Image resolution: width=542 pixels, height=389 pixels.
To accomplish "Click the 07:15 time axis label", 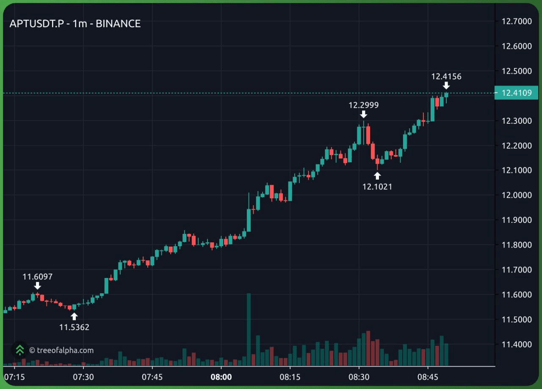I will tap(14, 377).
